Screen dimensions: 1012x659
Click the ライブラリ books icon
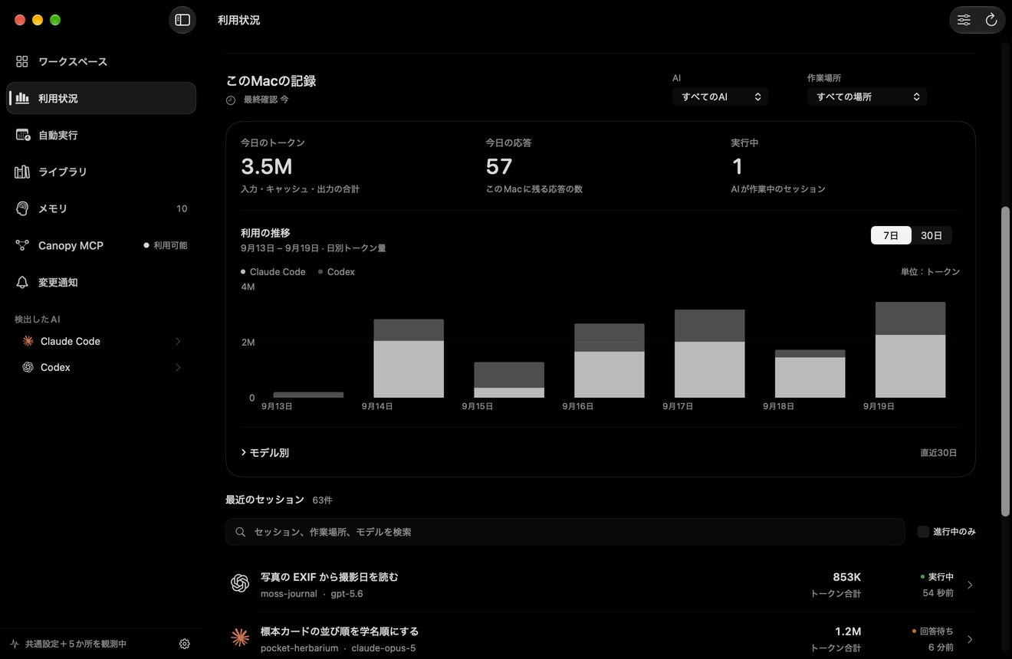[22, 172]
